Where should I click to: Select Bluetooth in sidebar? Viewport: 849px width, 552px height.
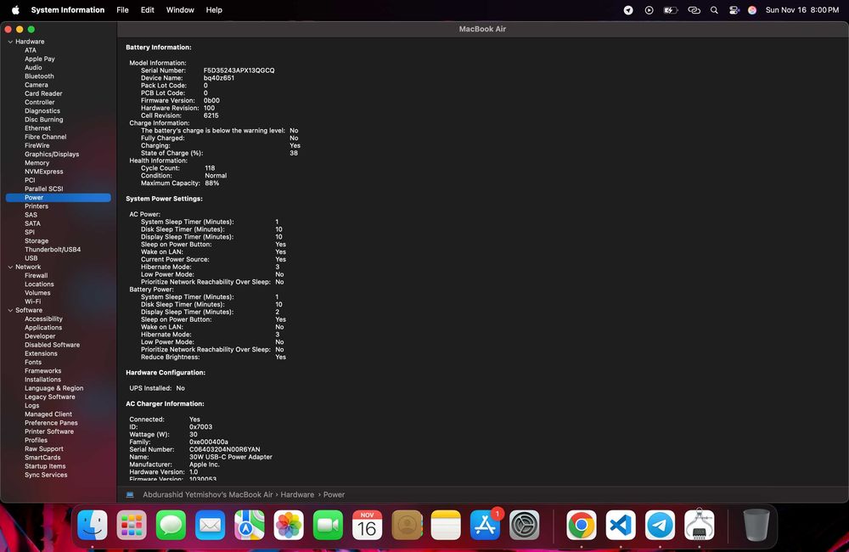pyautogui.click(x=39, y=76)
